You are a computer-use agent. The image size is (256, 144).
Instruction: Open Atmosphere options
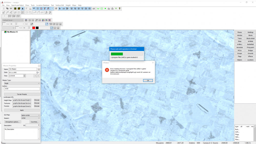(12, 122)
